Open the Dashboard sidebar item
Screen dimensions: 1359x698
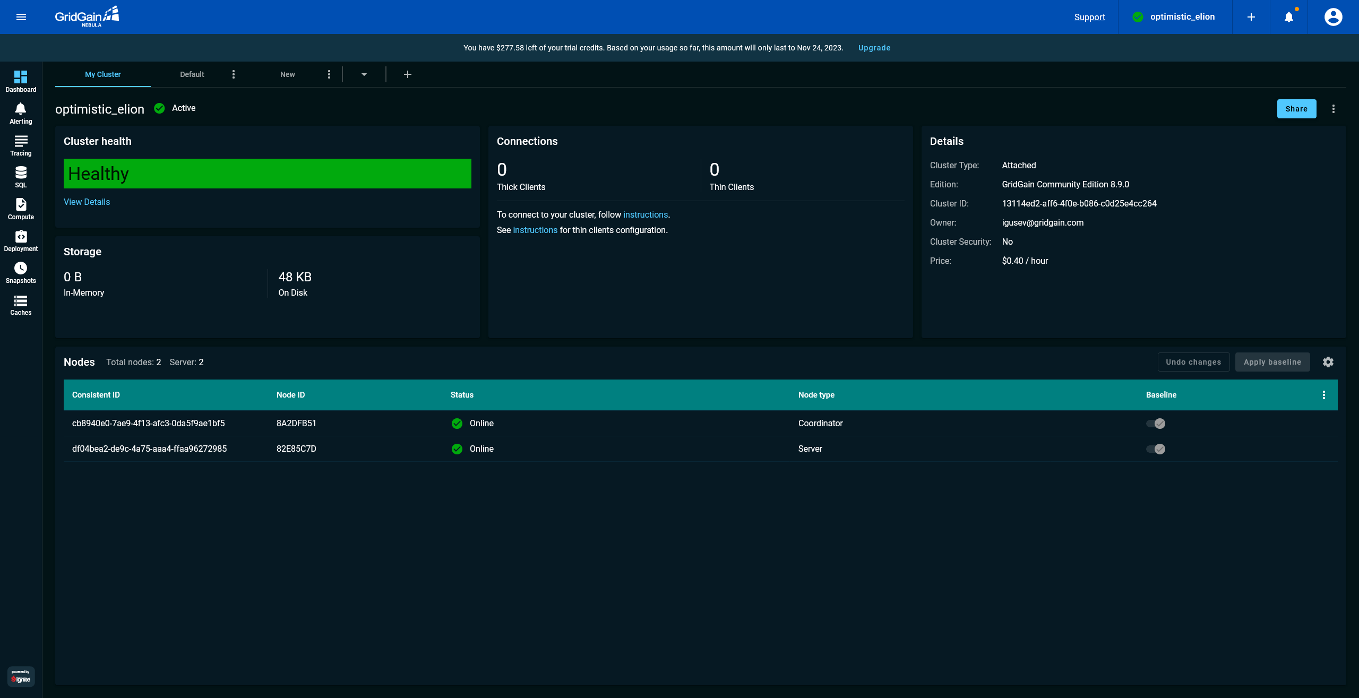(x=21, y=81)
